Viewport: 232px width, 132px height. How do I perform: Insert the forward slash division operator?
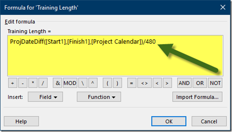43,83
